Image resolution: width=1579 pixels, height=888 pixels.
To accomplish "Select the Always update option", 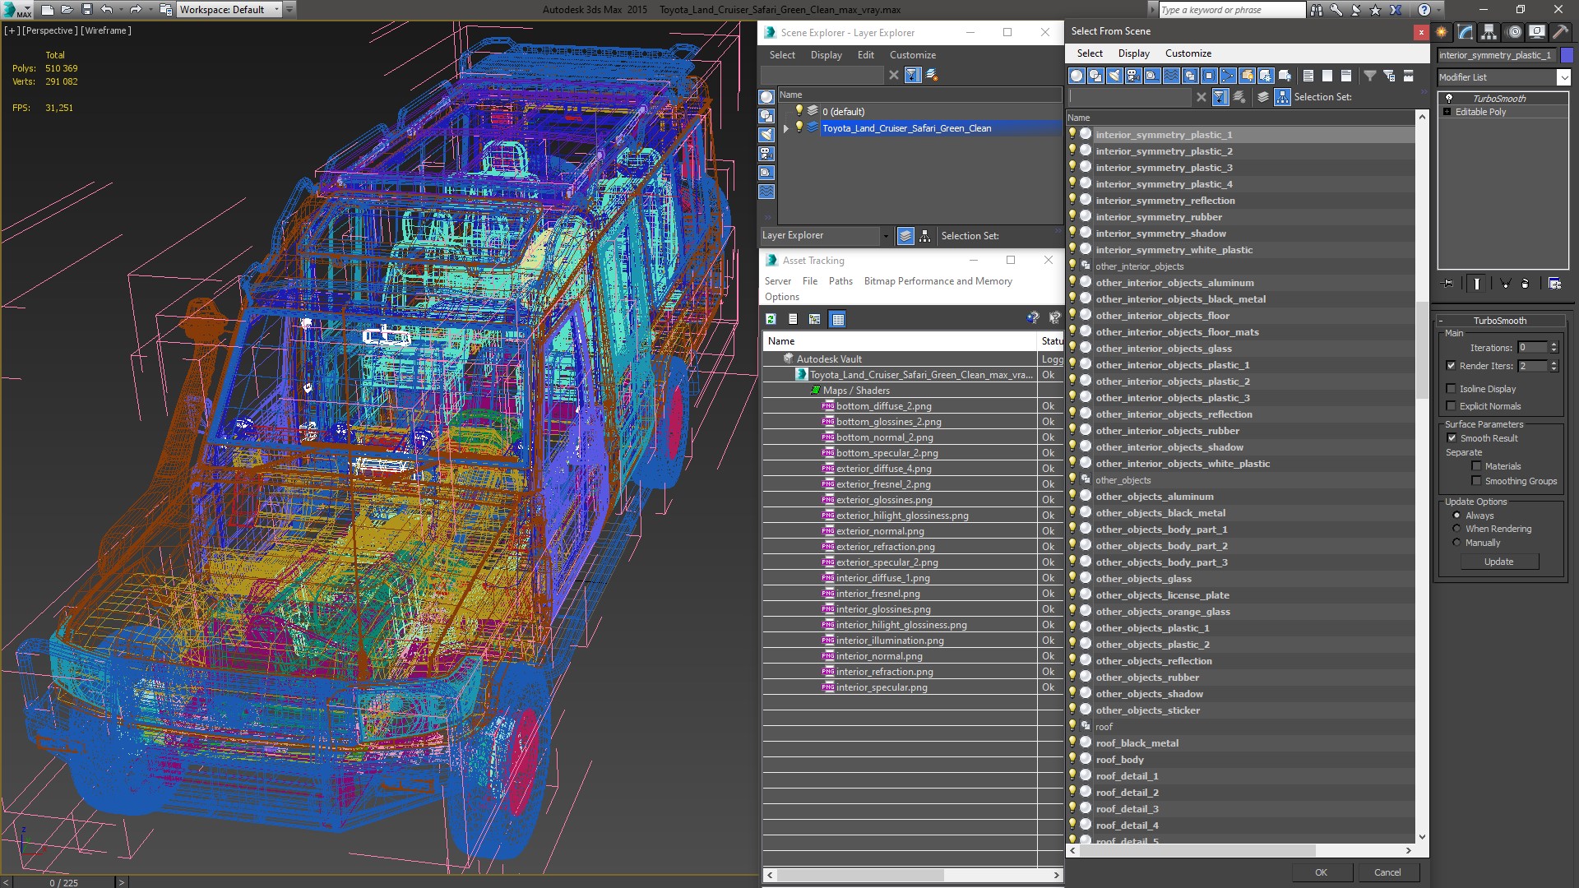I will [1456, 516].
